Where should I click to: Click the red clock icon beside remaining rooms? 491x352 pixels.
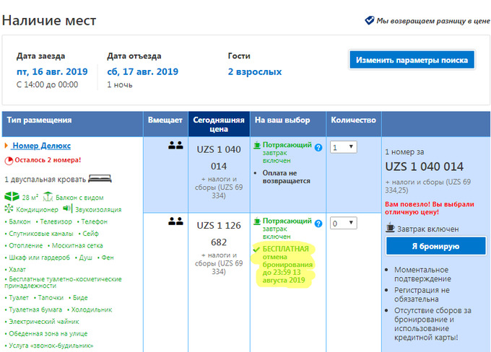[x=9, y=160]
